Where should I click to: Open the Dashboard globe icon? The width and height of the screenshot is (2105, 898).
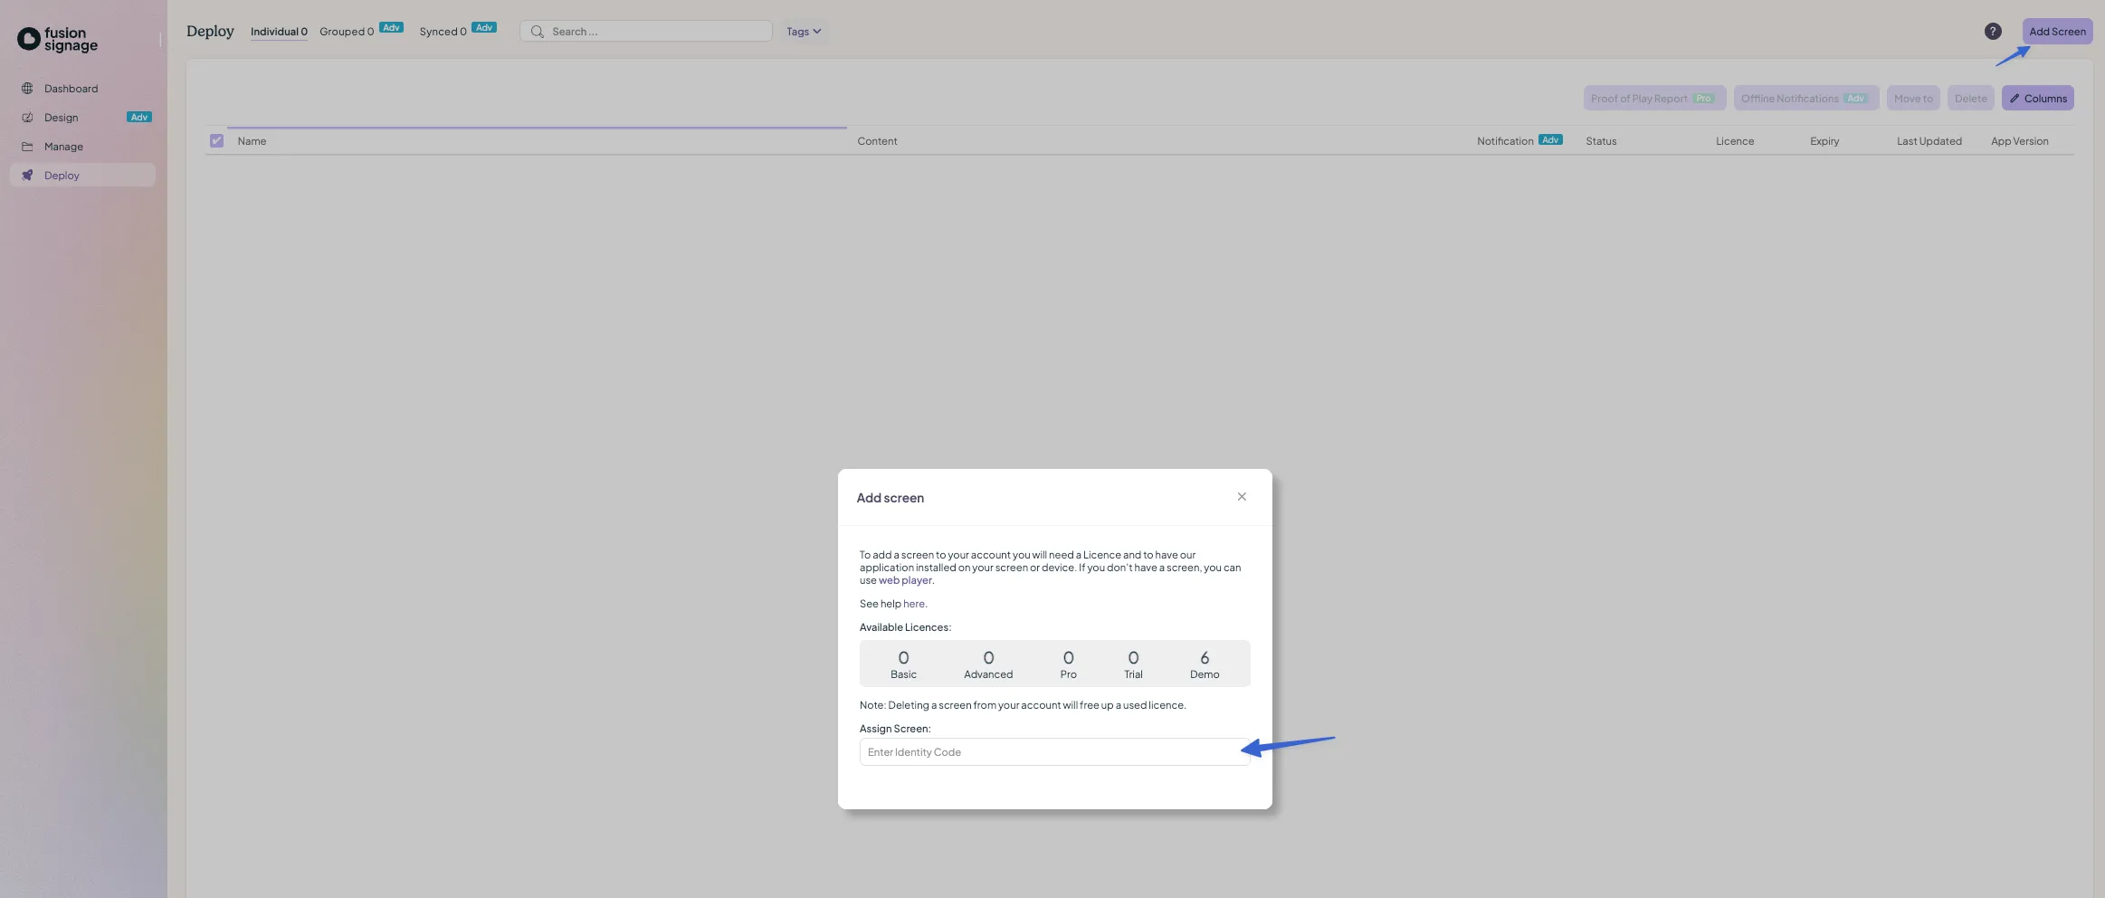pos(27,89)
